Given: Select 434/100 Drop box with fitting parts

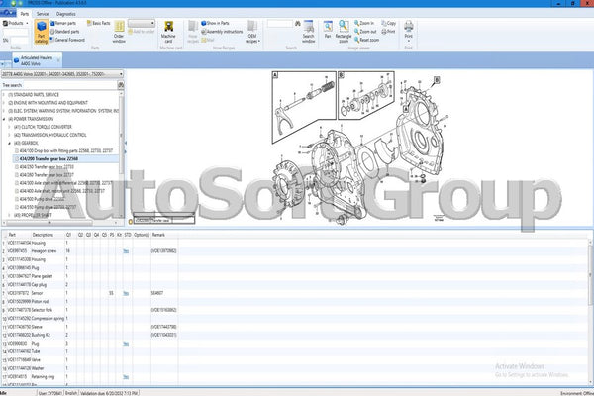Looking at the screenshot, I should [66, 150].
